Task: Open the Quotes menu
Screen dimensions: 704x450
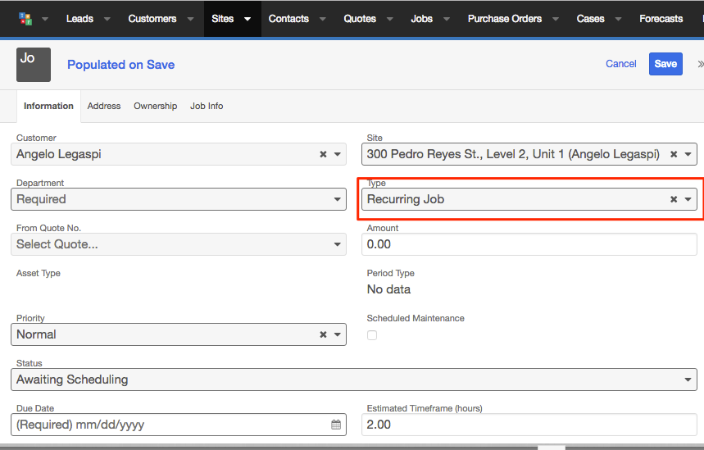Action: 360,18
